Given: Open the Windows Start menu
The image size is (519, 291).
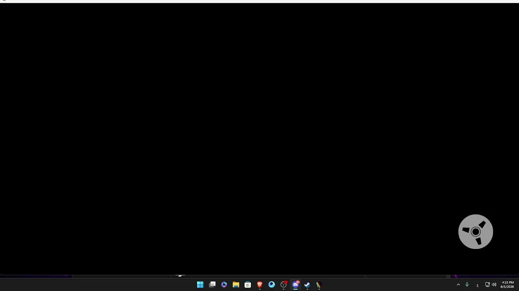Looking at the screenshot, I should click(200, 285).
